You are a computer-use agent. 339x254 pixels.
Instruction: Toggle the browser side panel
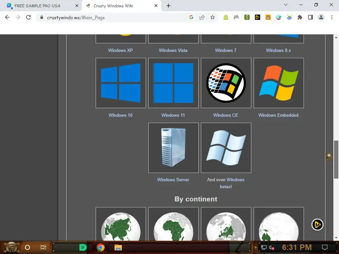311,17
